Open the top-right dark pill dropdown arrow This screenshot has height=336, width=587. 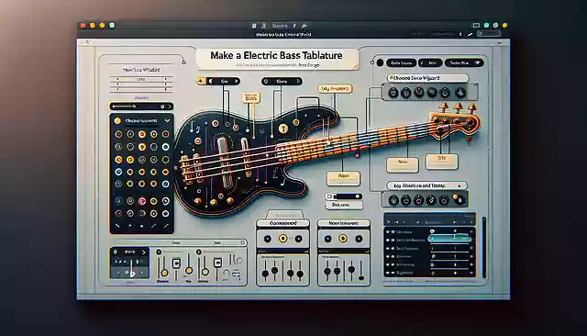(x=477, y=63)
